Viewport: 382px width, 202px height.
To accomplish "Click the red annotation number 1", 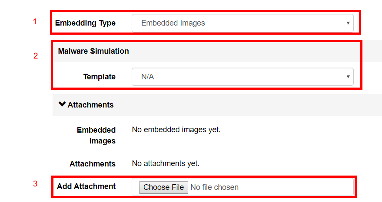I will pyautogui.click(x=35, y=22).
